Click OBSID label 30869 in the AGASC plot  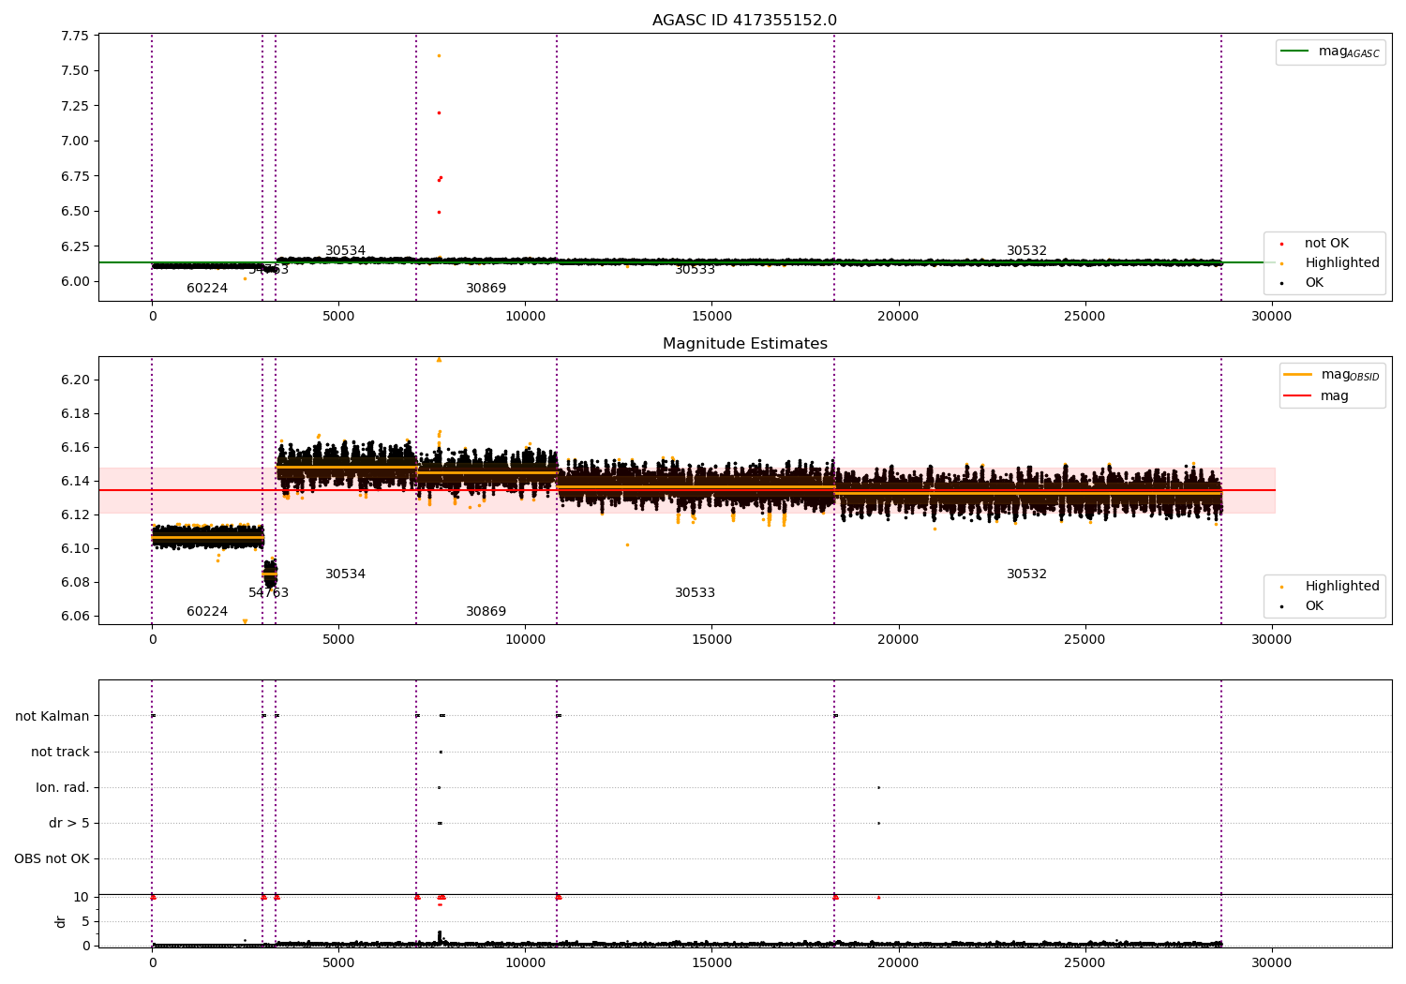(486, 289)
